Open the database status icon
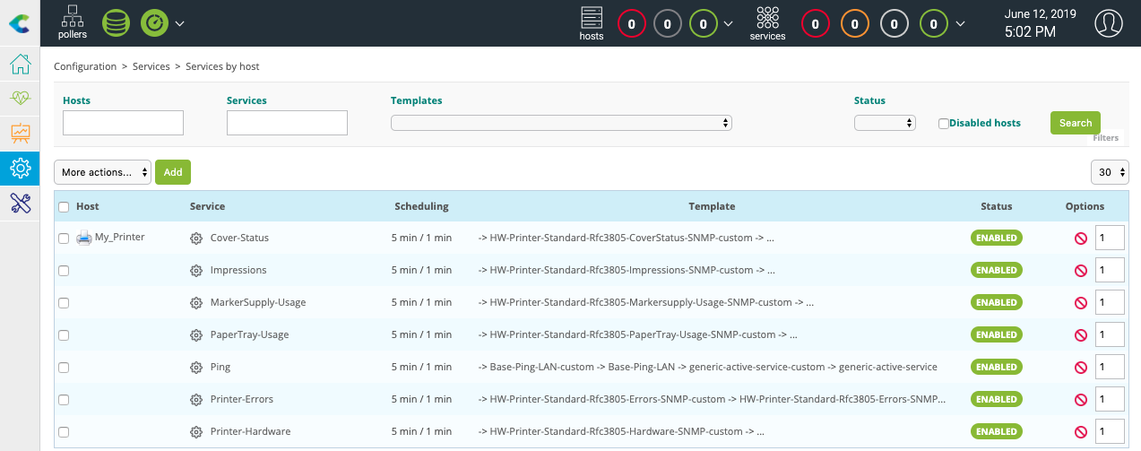This screenshot has width=1141, height=451. click(x=116, y=23)
